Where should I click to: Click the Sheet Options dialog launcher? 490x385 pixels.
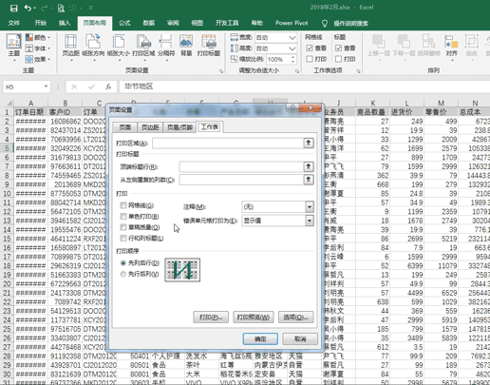[358, 71]
